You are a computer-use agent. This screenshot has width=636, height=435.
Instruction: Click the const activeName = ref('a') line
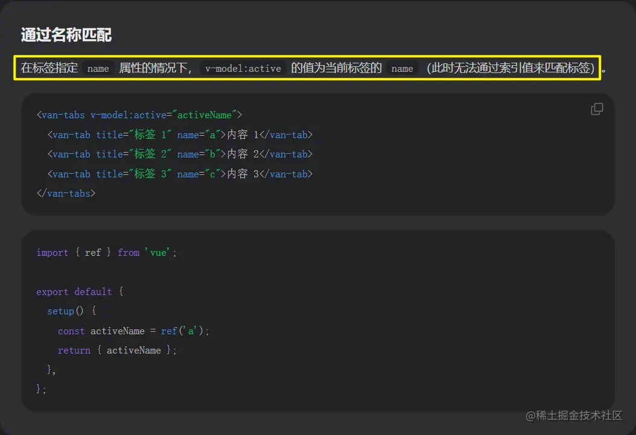click(133, 331)
